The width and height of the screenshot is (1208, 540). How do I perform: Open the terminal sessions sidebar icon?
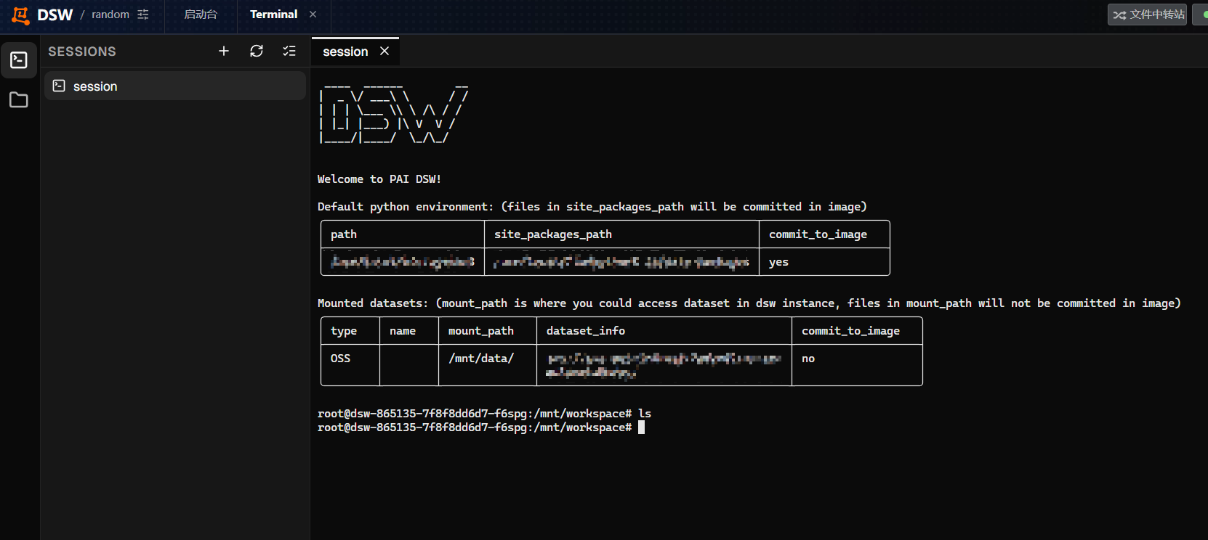19,60
